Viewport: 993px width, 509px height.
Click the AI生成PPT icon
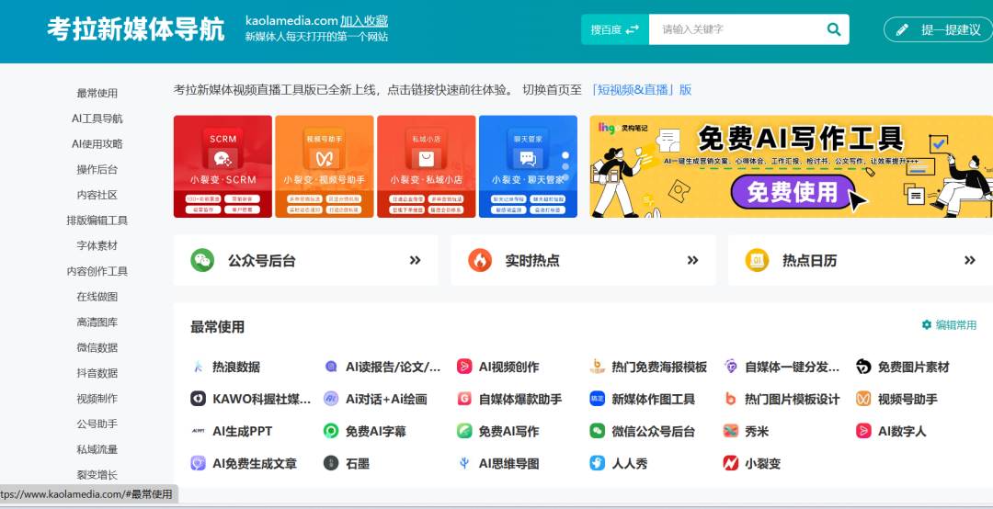pos(199,431)
